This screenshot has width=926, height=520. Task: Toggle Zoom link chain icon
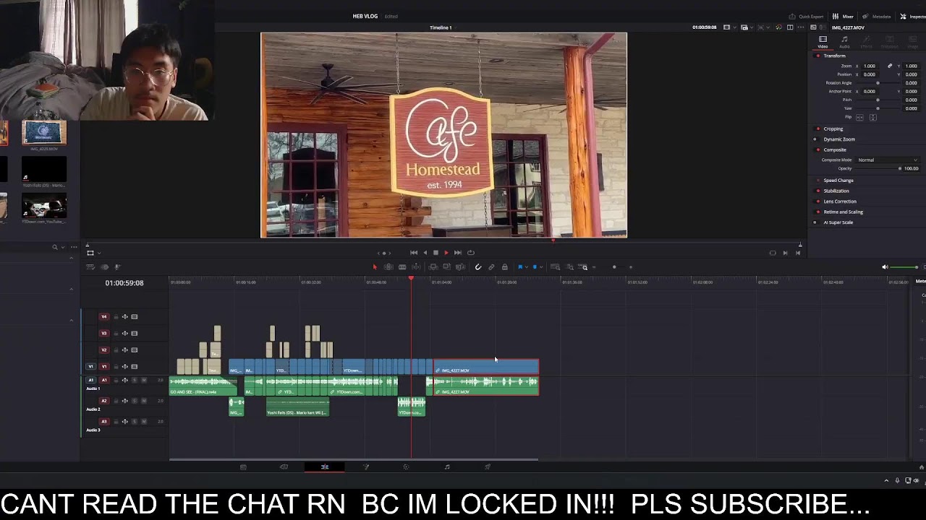point(890,66)
